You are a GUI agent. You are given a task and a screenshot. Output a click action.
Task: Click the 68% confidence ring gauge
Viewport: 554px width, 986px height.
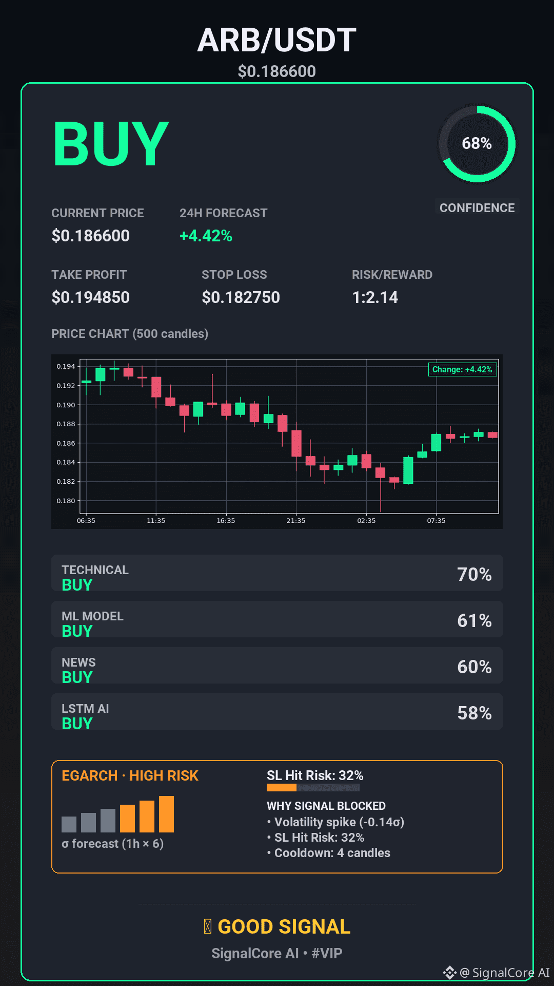pos(477,144)
